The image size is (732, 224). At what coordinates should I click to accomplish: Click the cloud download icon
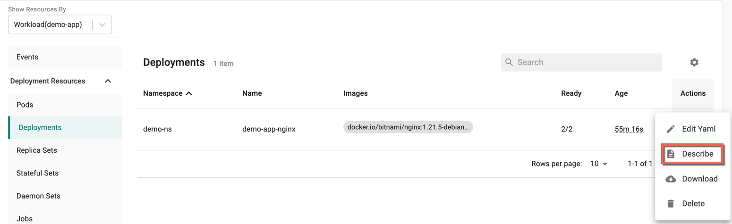pyautogui.click(x=671, y=179)
